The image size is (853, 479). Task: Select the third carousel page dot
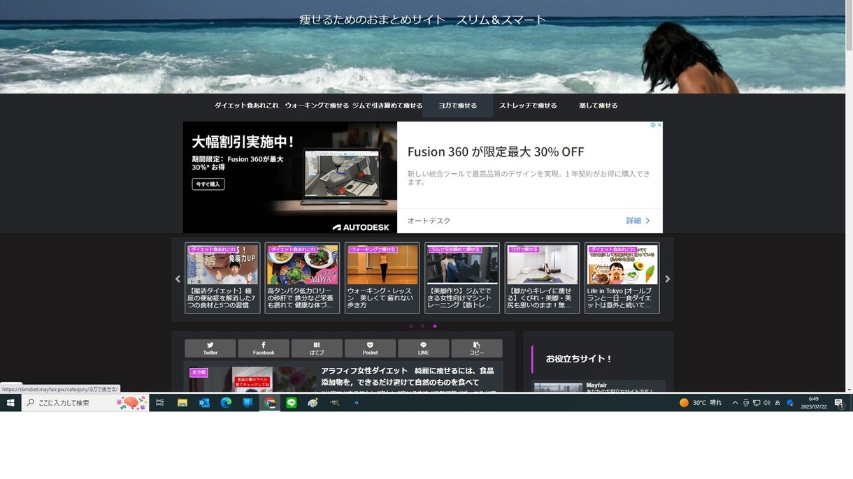click(435, 326)
